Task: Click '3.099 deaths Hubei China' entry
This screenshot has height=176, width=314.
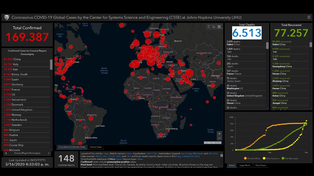Action: pos(246,43)
